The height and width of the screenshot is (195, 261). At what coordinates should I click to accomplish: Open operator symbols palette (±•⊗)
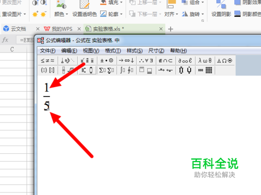coord(106,60)
